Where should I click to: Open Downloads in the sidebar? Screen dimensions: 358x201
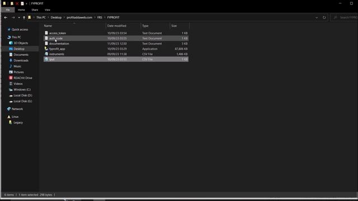(21, 61)
